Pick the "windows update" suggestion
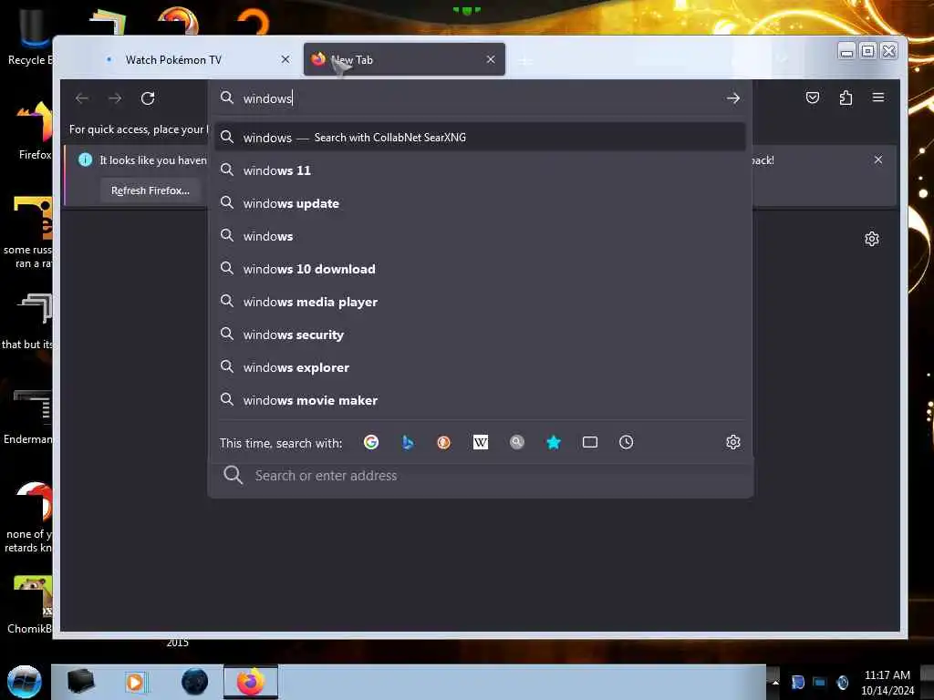This screenshot has width=934, height=700. pos(480,203)
